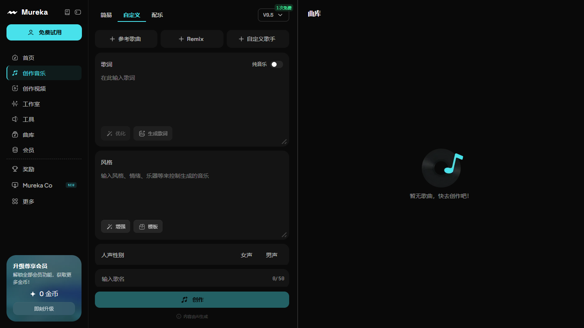The width and height of the screenshot is (584, 328).
Task: Click the 创作 create button
Action: [x=192, y=300]
